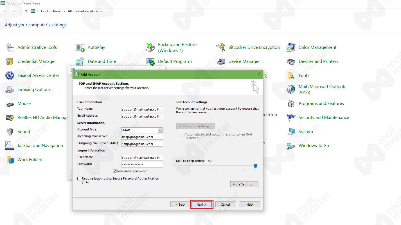Screen dimensions: 401x225
Task: Open the Mouse settings icon
Action: pyautogui.click(x=10, y=104)
